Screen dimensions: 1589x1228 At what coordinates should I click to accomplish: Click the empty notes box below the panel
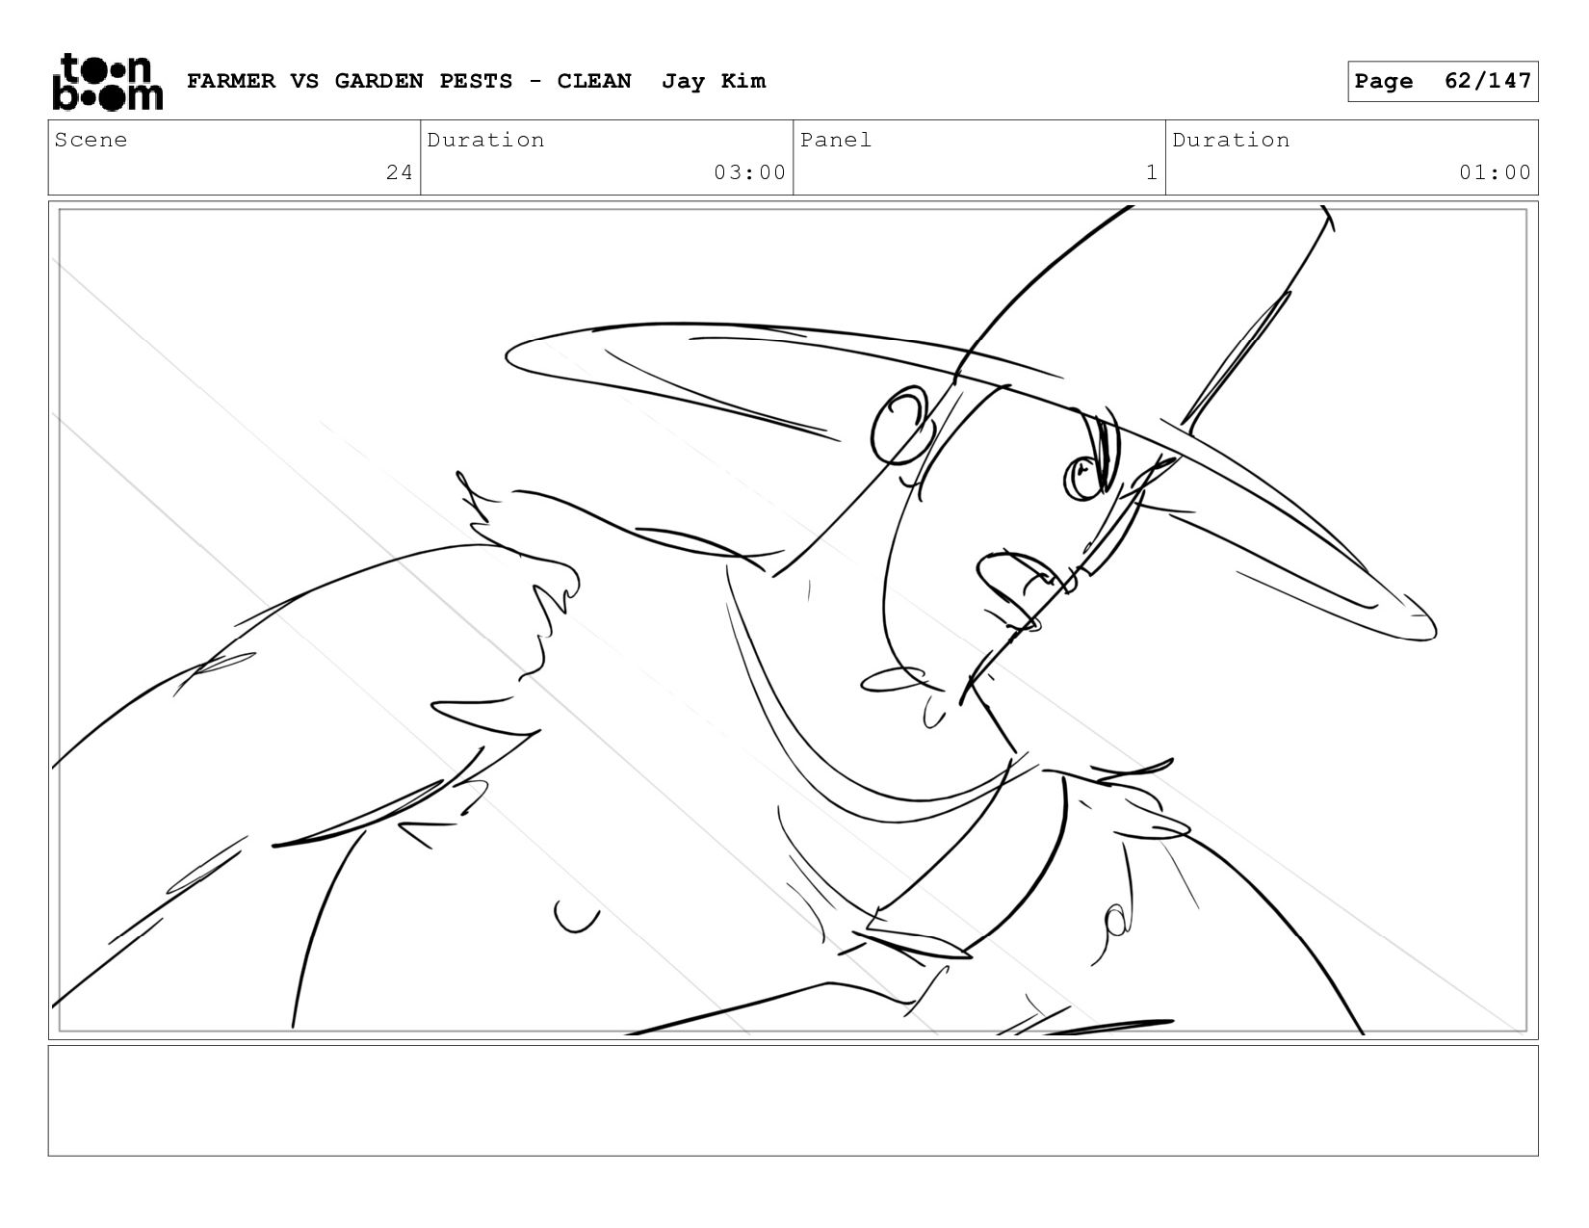pos(793,1101)
